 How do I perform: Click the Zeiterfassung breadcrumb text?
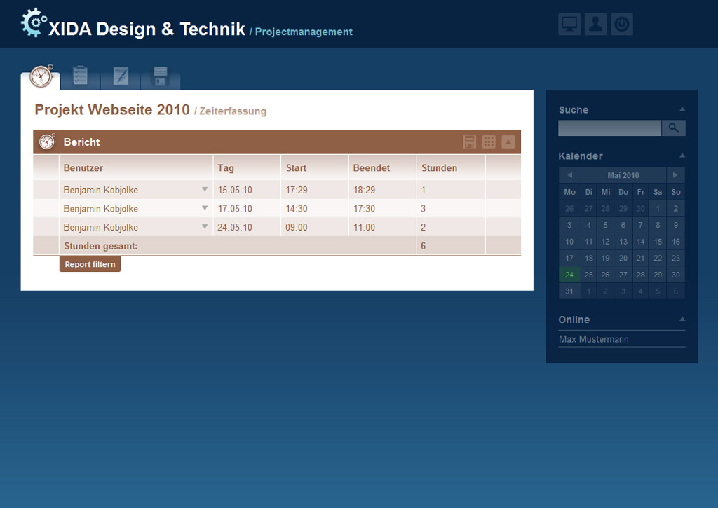pos(233,111)
